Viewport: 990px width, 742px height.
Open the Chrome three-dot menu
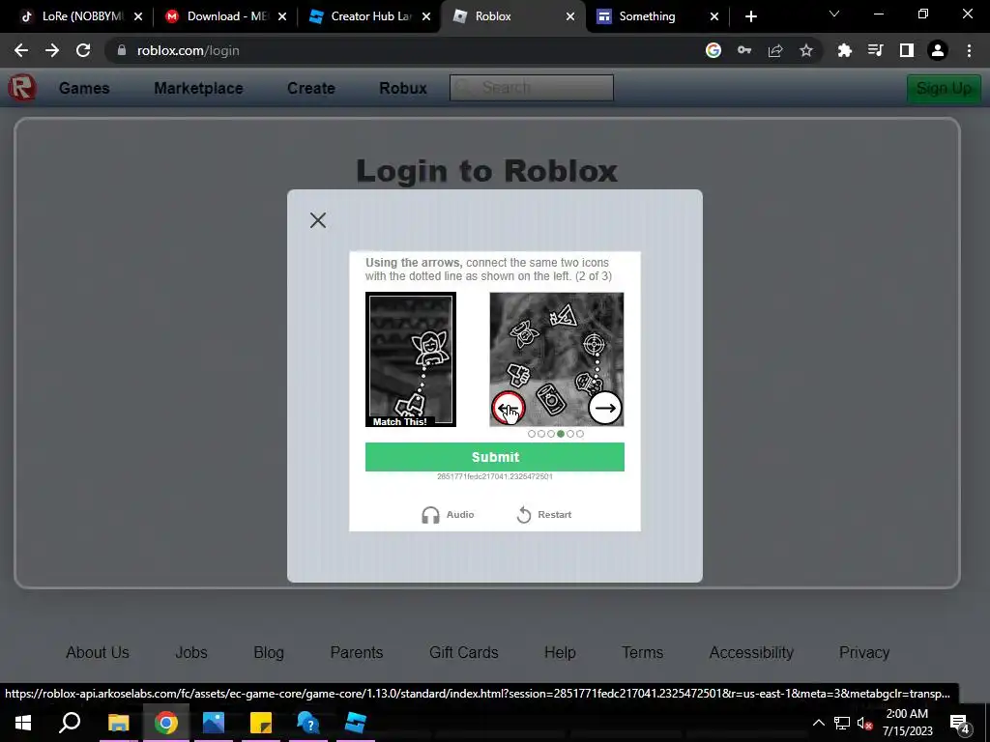click(969, 50)
